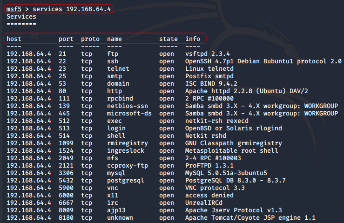
Task: Select 'Linux telnetd' info text
Action: coord(209,69)
